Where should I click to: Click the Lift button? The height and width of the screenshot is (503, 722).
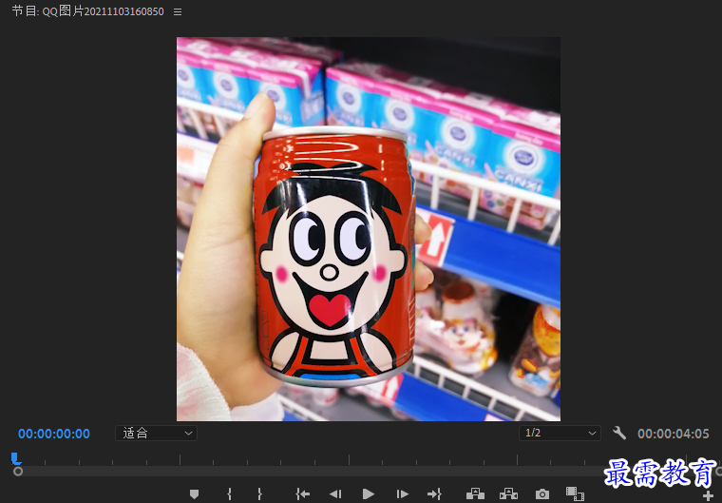pos(475,494)
